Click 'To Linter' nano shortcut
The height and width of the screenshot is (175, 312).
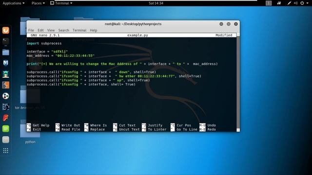pyautogui.click(x=157, y=130)
